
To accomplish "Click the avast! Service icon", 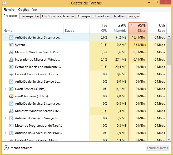I will point(11,89).
